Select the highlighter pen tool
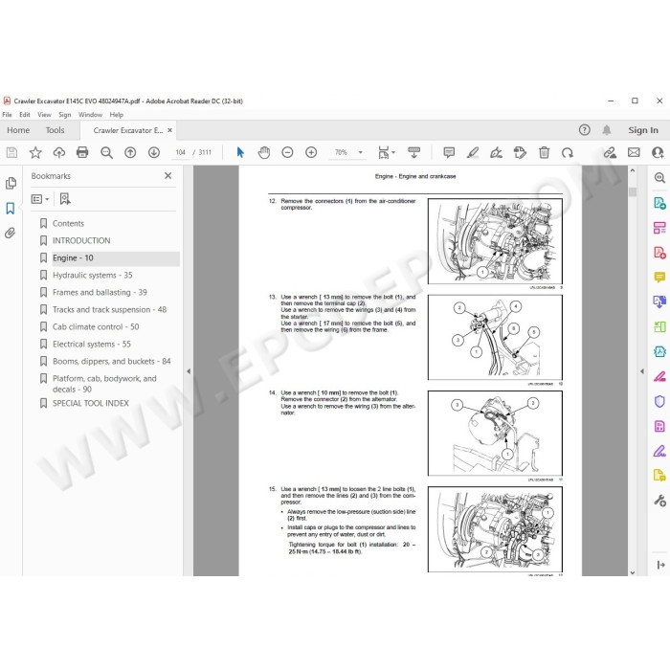Screen dimensions: 670x670 [x=473, y=152]
